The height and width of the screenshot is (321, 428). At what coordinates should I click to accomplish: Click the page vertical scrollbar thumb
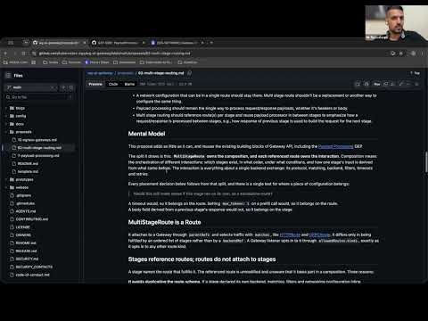point(426,162)
